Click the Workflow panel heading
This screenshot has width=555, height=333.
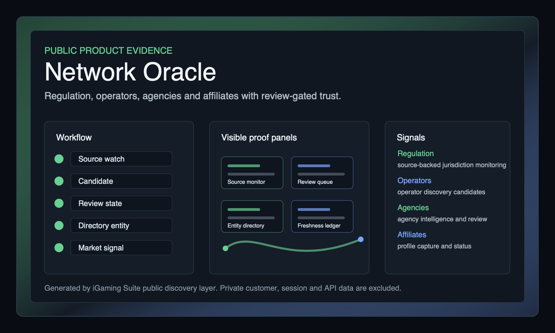point(74,137)
